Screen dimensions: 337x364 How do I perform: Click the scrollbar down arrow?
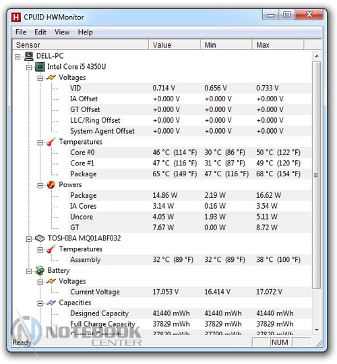(x=317, y=330)
